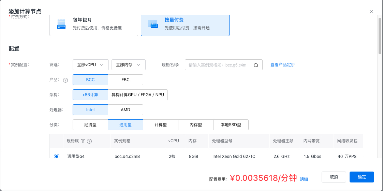The width and height of the screenshot is (383, 191).
Task: Select the 通用型g4 bcc.g4.c2m8 radio button
Action: (56, 156)
